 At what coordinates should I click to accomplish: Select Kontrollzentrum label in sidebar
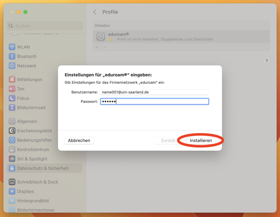click(x=33, y=149)
